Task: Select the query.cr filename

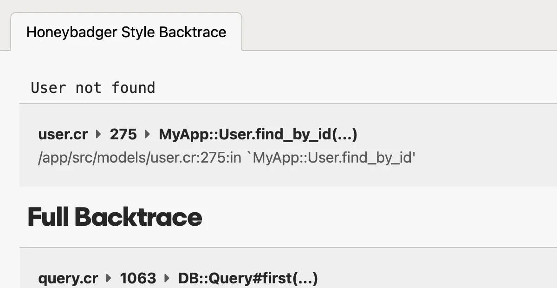Action: coord(68,278)
